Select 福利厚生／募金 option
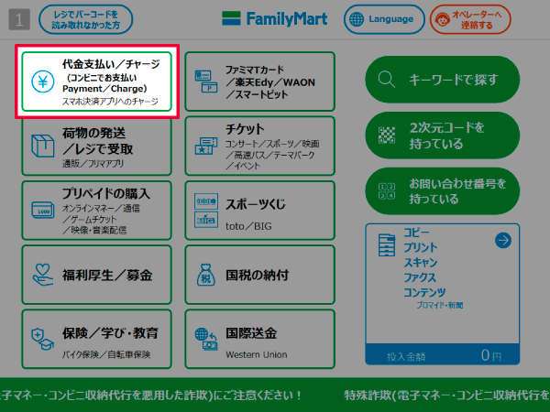Image resolution: width=550 pixels, height=412 pixels. pos(97,275)
